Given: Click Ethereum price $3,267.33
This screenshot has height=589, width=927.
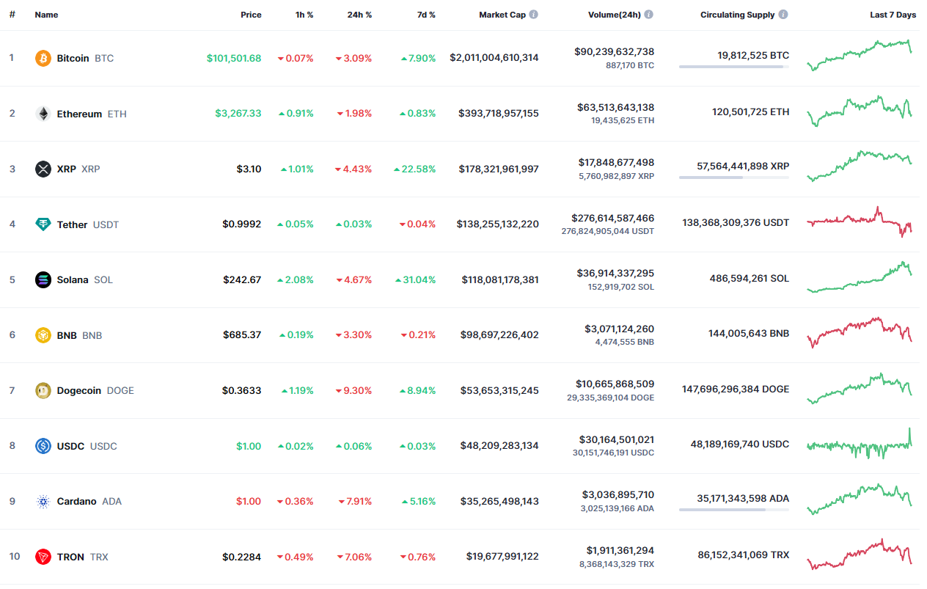Looking at the screenshot, I should [238, 114].
